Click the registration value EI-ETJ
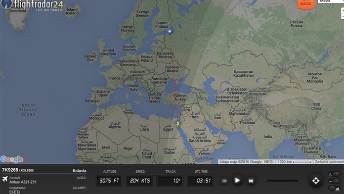 [15, 192]
